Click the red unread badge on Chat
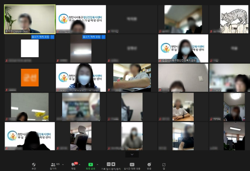The width and height of the screenshot is (250, 171). tap(76, 163)
